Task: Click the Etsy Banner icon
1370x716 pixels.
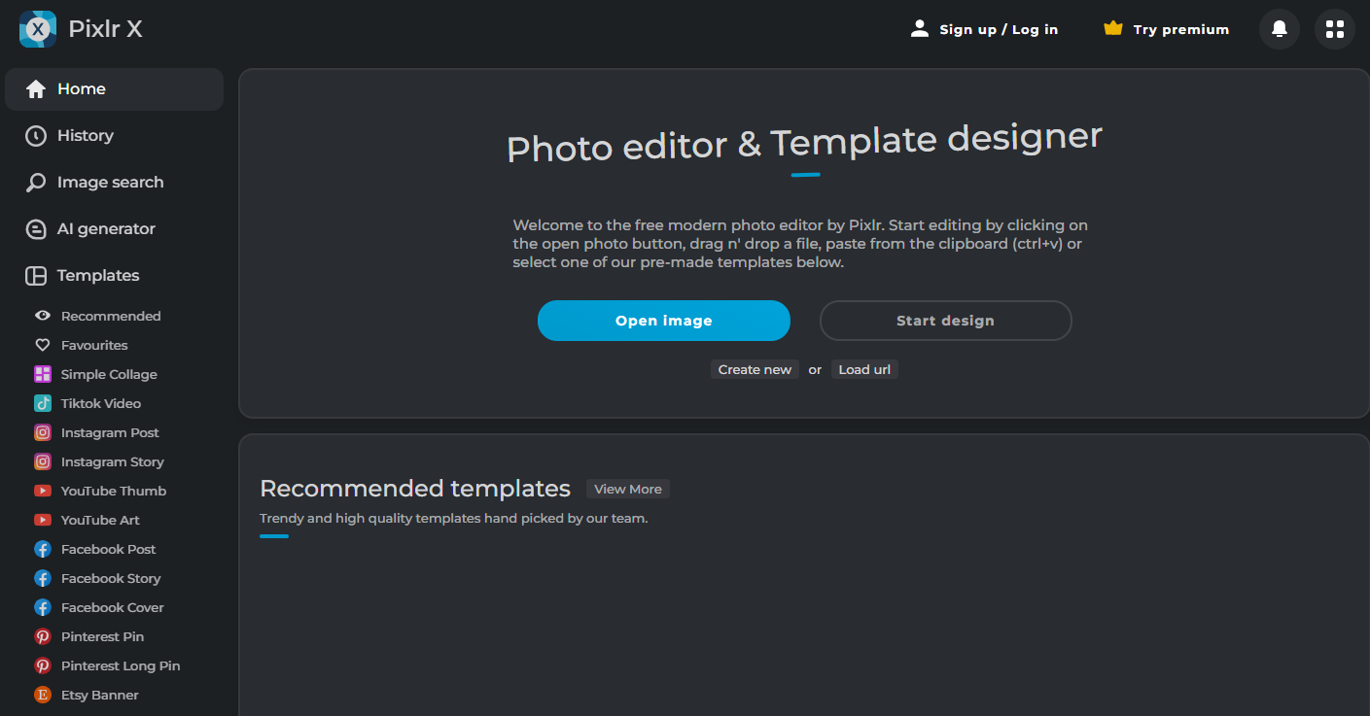Action: click(43, 695)
